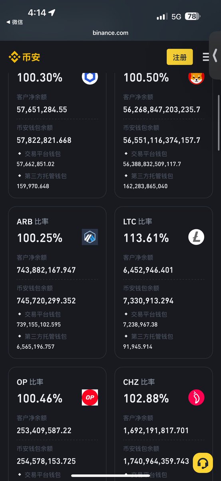Tap the battery status indicator
The image size is (221, 481).
click(x=193, y=16)
